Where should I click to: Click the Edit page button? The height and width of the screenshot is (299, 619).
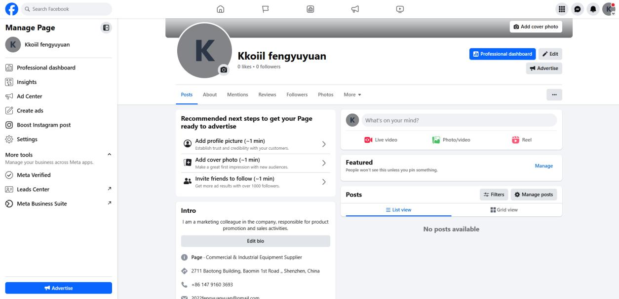[550, 54]
